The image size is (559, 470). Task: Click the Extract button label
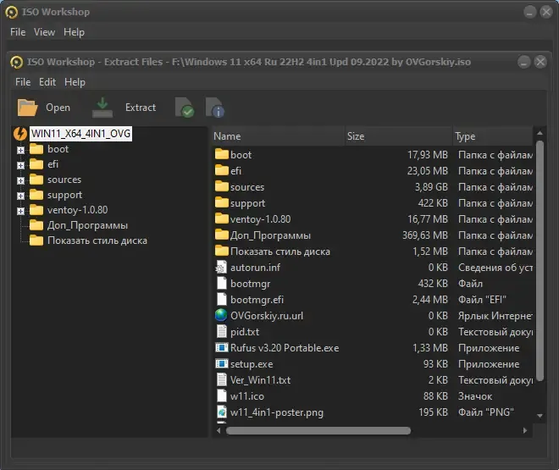click(141, 108)
